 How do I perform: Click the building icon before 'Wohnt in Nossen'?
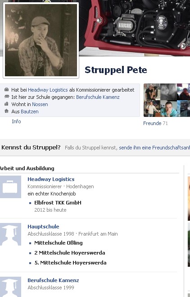pos(7,104)
